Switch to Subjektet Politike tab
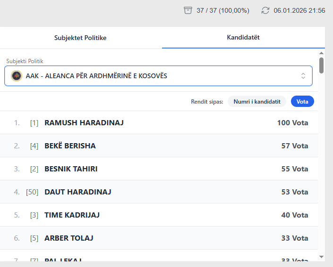This screenshot has width=333, height=267. pyautogui.click(x=80, y=38)
